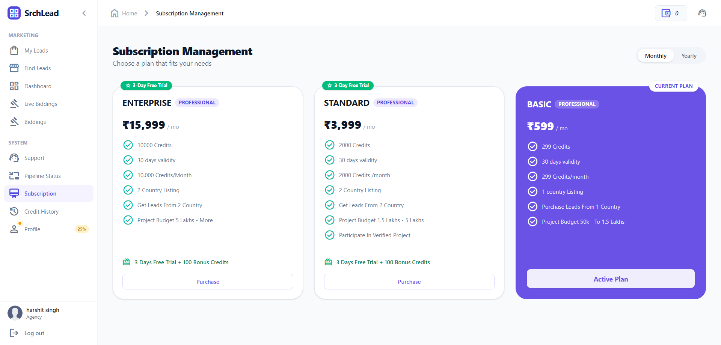This screenshot has width=721, height=345.
Task: Select Dashboard menu item
Action: [x=48, y=86]
